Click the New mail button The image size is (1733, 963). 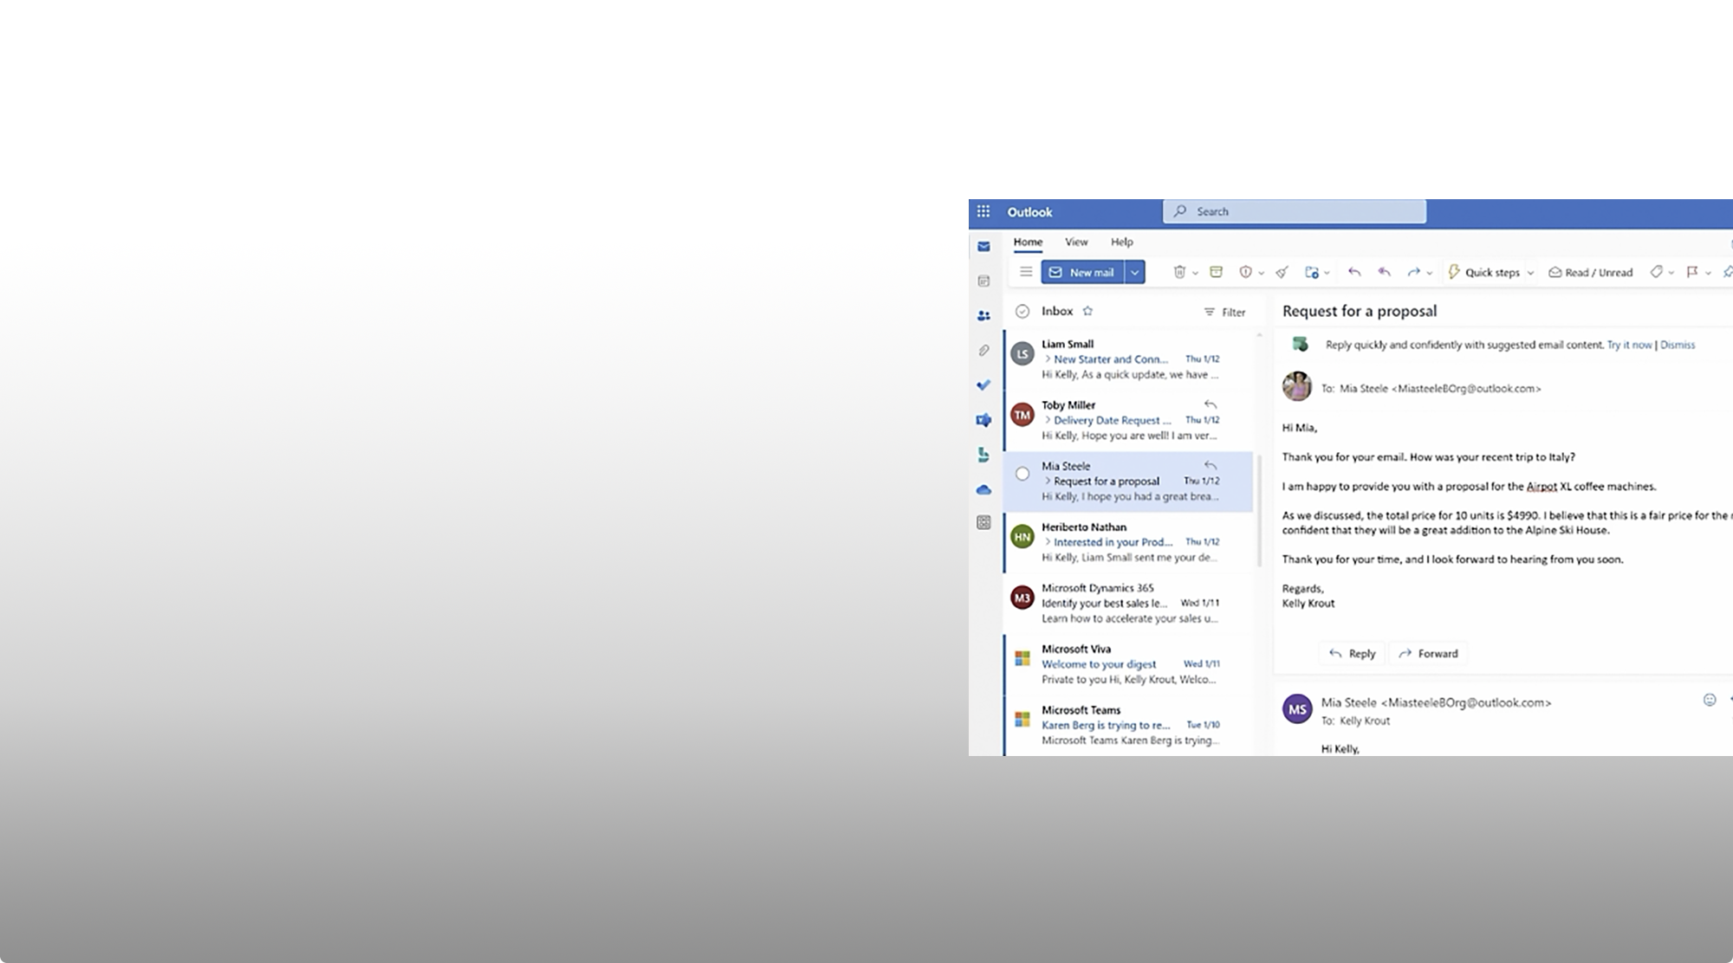click(x=1082, y=272)
